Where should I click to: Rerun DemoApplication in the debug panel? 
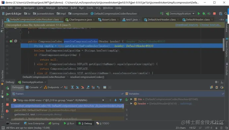pyautogui.click(x=7, y=88)
